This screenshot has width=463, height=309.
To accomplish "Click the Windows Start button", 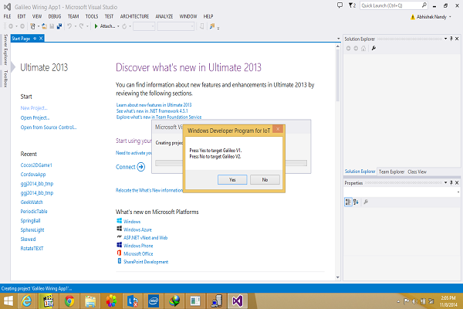I will [x=8, y=301].
